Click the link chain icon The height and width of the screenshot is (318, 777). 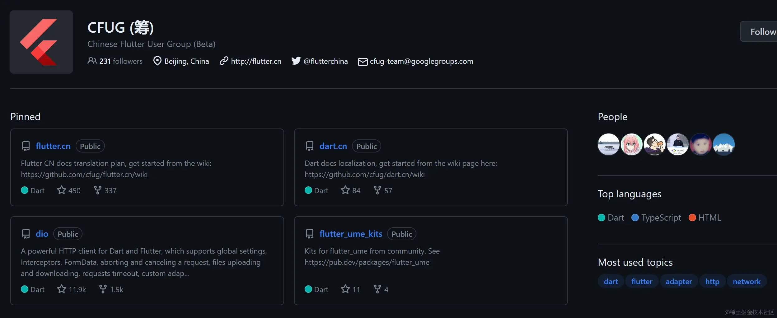[224, 61]
